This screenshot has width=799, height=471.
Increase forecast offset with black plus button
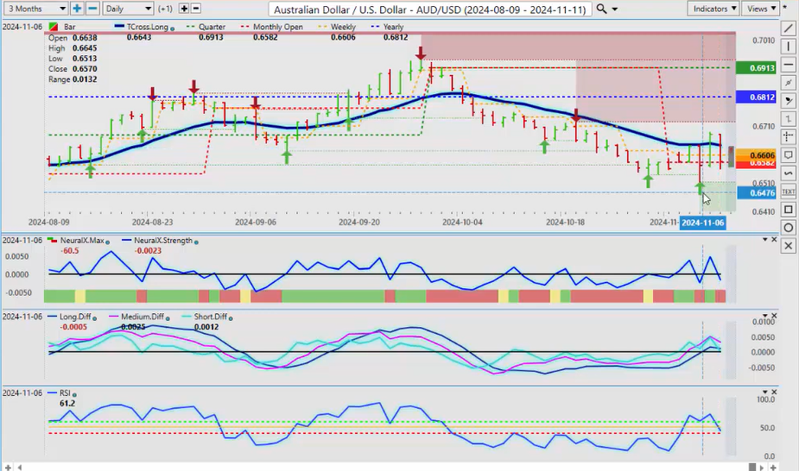pos(184,9)
